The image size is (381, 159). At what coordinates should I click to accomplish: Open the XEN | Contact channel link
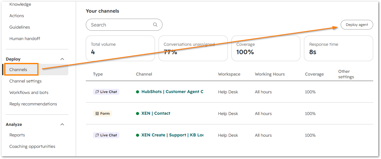coord(156,113)
